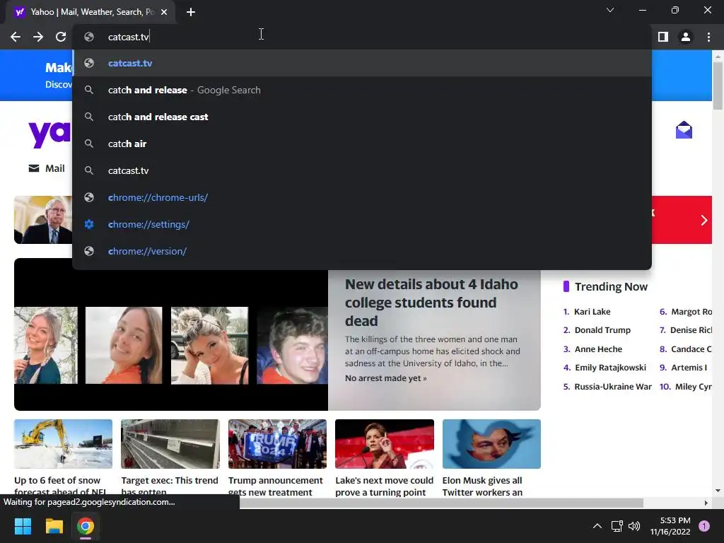The width and height of the screenshot is (724, 543).
Task: Open 'Elon Musk gives all Twitter workers' article
Action: [482, 486]
